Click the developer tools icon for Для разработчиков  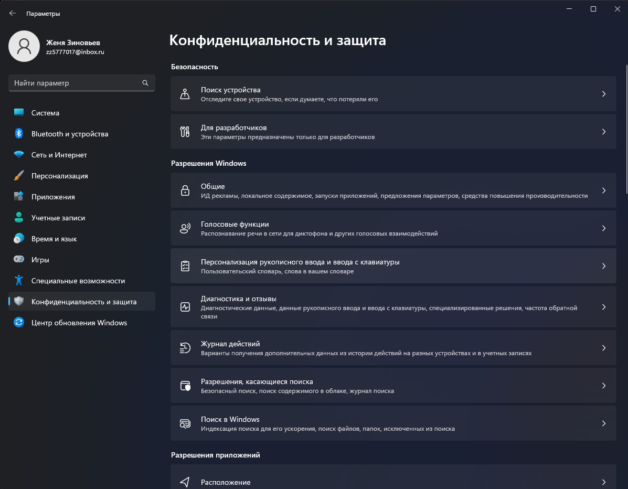[185, 131]
